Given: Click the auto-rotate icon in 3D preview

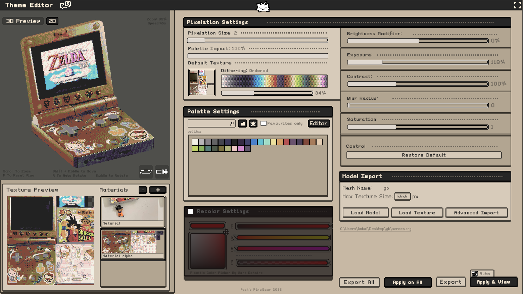Looking at the screenshot, I should pyautogui.click(x=146, y=171).
